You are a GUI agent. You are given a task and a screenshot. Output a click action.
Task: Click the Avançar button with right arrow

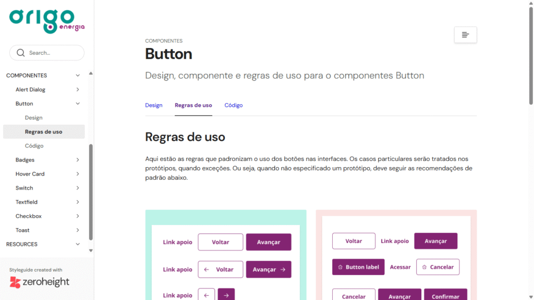tap(269, 269)
